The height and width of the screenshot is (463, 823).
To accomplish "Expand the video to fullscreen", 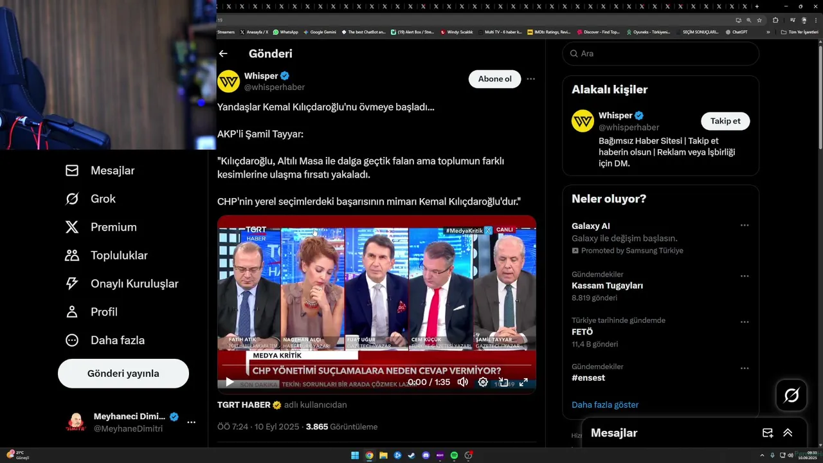I will (523, 382).
